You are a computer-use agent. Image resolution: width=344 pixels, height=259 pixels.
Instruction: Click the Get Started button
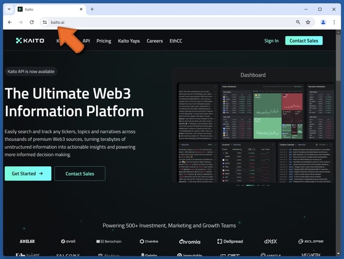[x=28, y=174]
